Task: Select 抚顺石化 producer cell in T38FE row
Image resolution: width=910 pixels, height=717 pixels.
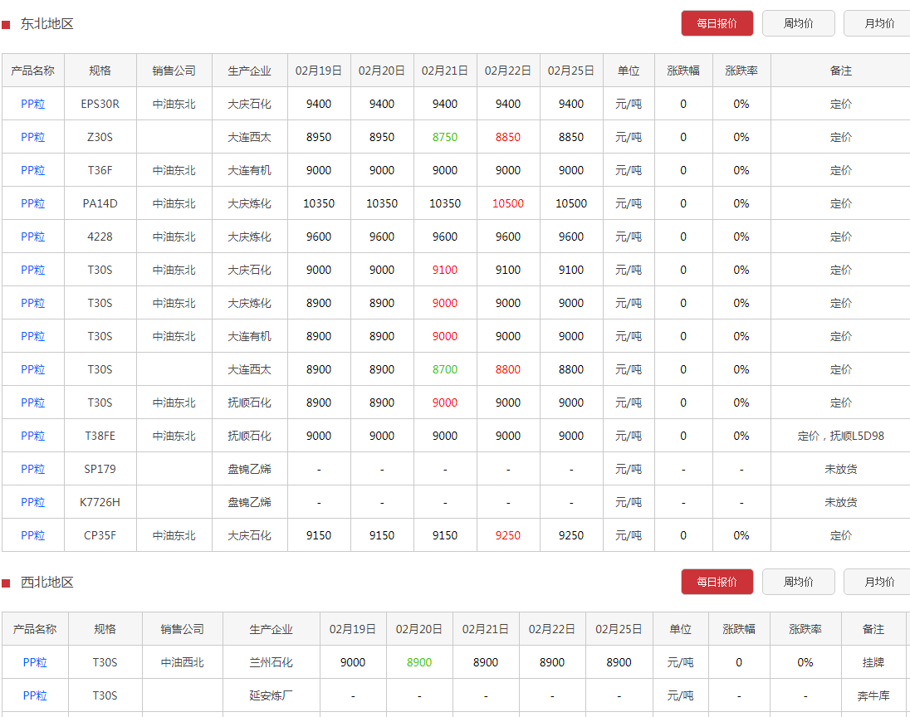Action: 250,436
